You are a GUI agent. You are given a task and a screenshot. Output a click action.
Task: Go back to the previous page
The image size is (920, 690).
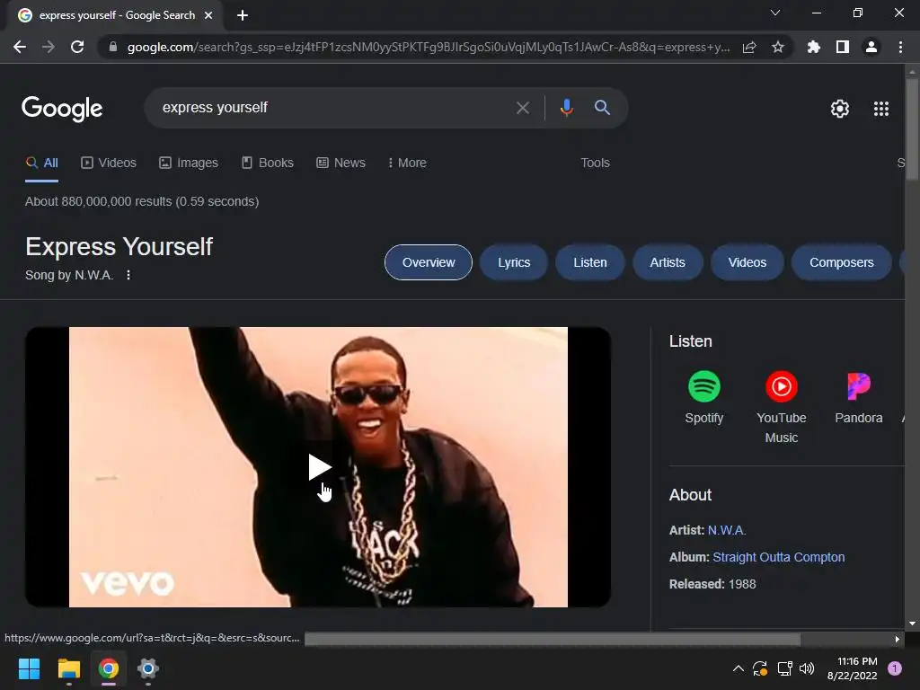coord(20,47)
